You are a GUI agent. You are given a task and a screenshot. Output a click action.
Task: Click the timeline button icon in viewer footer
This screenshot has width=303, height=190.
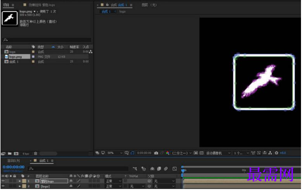tap(265, 153)
